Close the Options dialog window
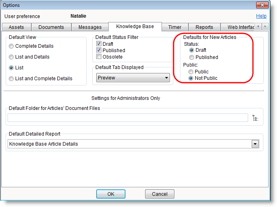The width and height of the screenshot is (277, 207). click(x=263, y=5)
